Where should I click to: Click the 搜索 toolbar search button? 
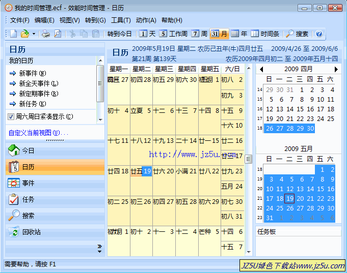pyautogui.click(x=297, y=34)
